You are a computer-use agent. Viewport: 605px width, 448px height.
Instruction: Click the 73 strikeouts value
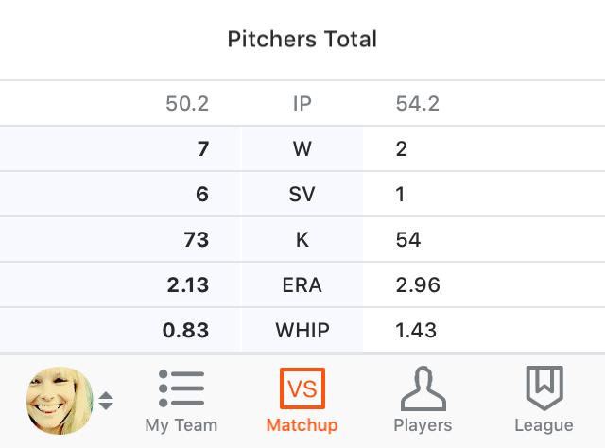(196, 239)
